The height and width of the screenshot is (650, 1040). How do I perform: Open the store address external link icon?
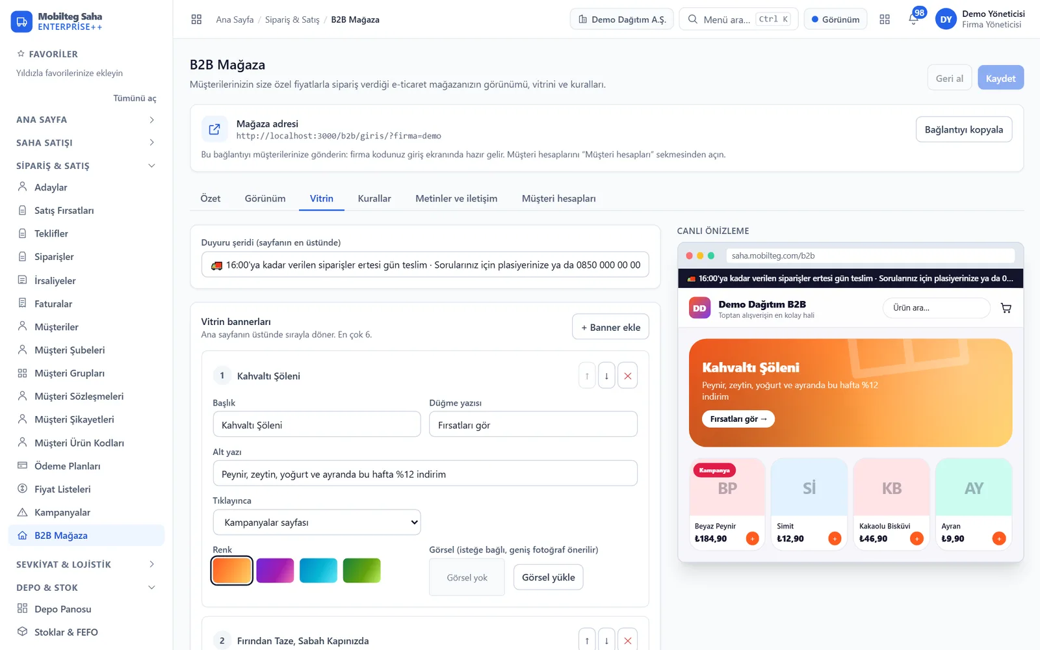click(x=214, y=129)
